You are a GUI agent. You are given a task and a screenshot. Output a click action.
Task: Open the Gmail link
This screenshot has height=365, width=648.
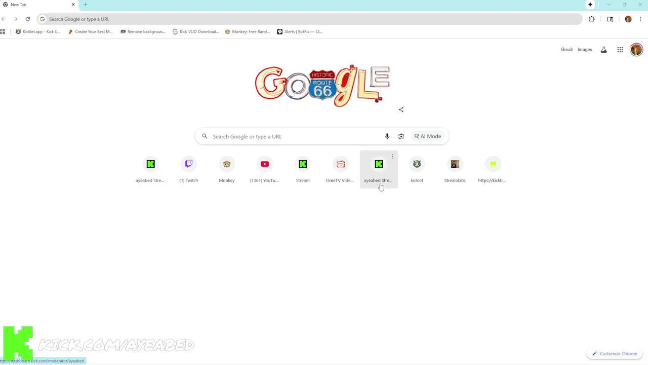[x=566, y=50]
